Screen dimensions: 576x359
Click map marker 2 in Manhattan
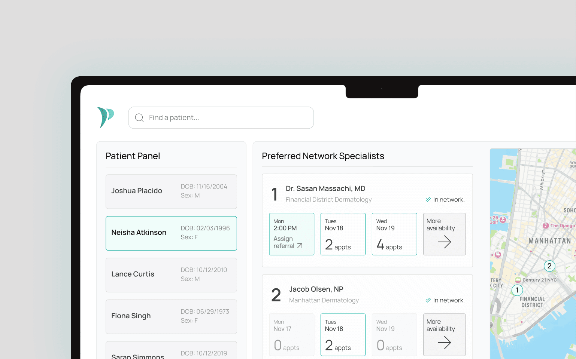(x=549, y=266)
